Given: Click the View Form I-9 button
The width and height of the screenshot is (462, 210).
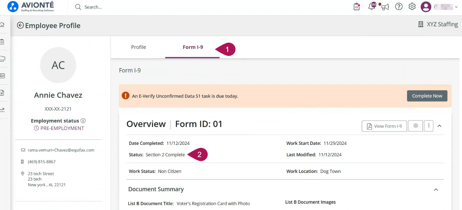Looking at the screenshot, I should [384, 126].
